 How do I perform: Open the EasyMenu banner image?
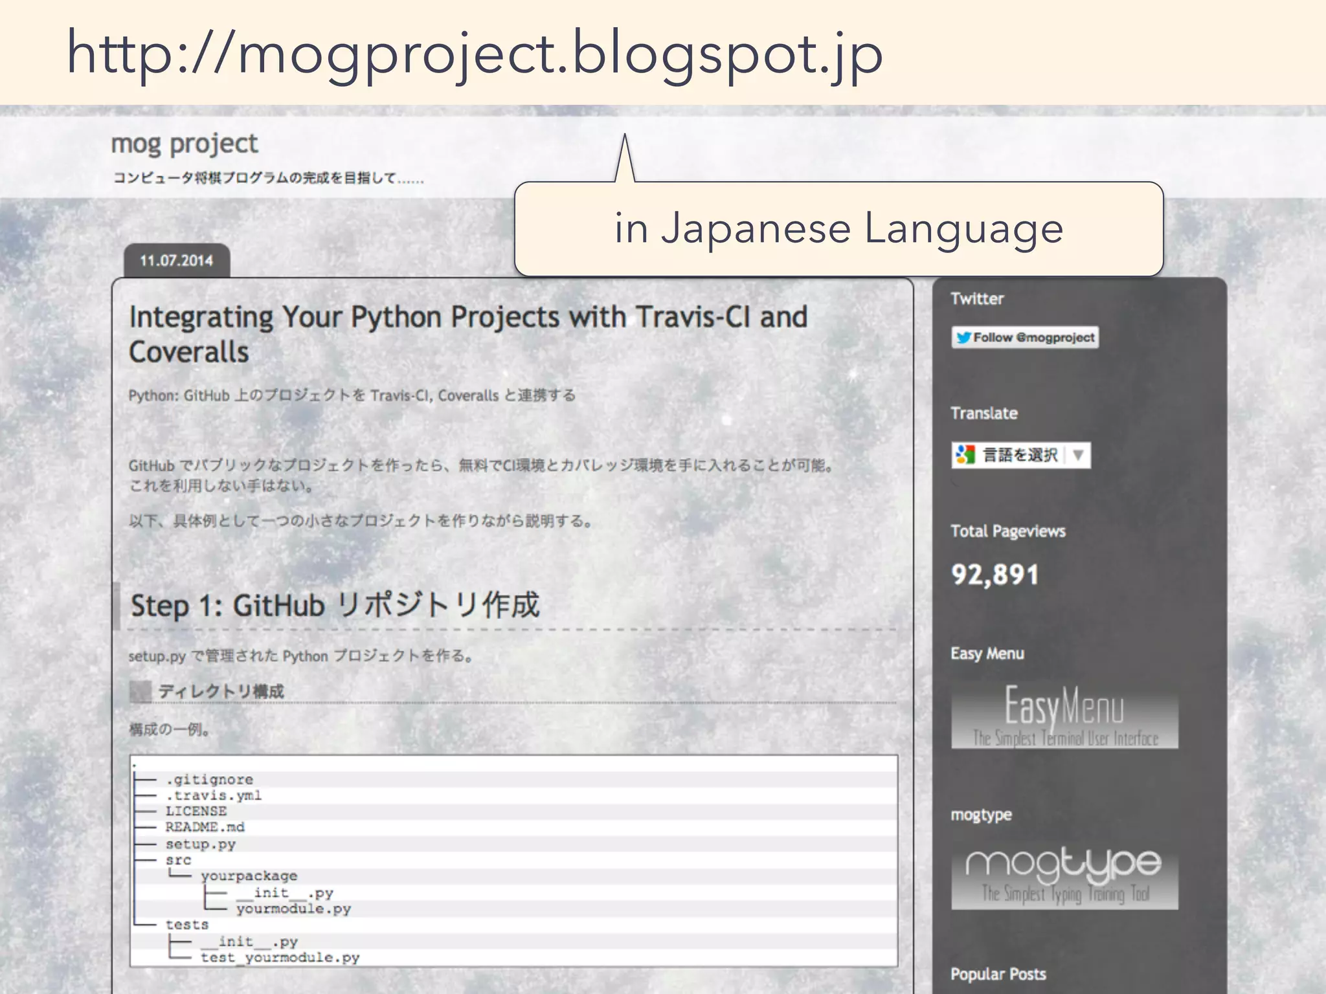tap(1064, 716)
